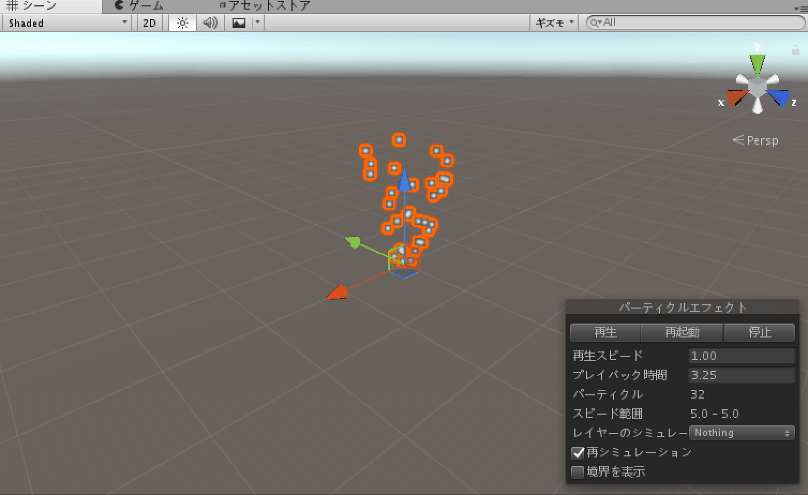Click the 再起動 button
Screen dimensions: 808x495
(682, 332)
